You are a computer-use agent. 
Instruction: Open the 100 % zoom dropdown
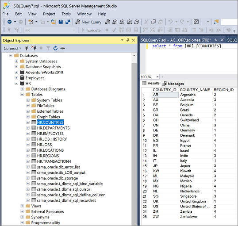click(x=157, y=77)
